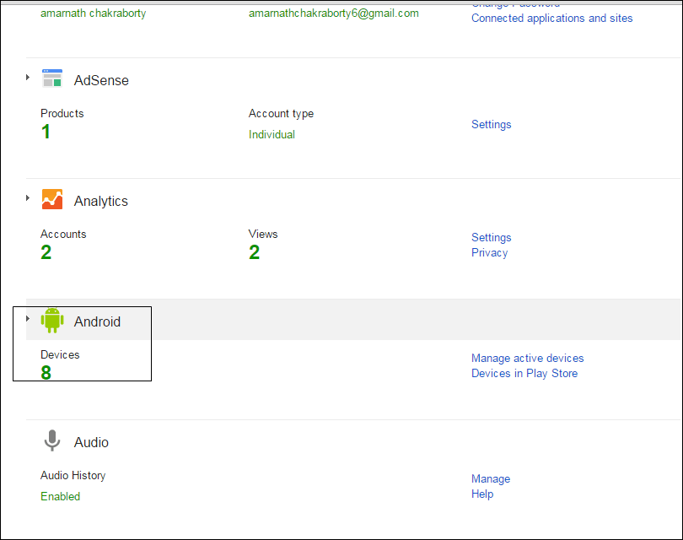Click the Analytics Accounts count 2
Viewport: 683px width, 540px height.
click(46, 252)
